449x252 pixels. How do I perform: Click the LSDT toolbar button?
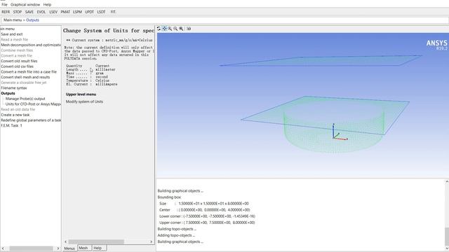click(101, 12)
